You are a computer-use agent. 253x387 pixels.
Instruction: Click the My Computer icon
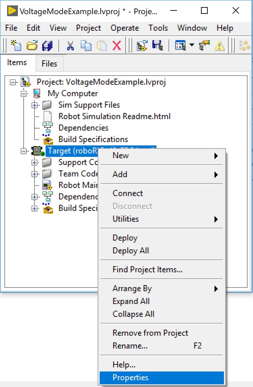click(x=37, y=93)
